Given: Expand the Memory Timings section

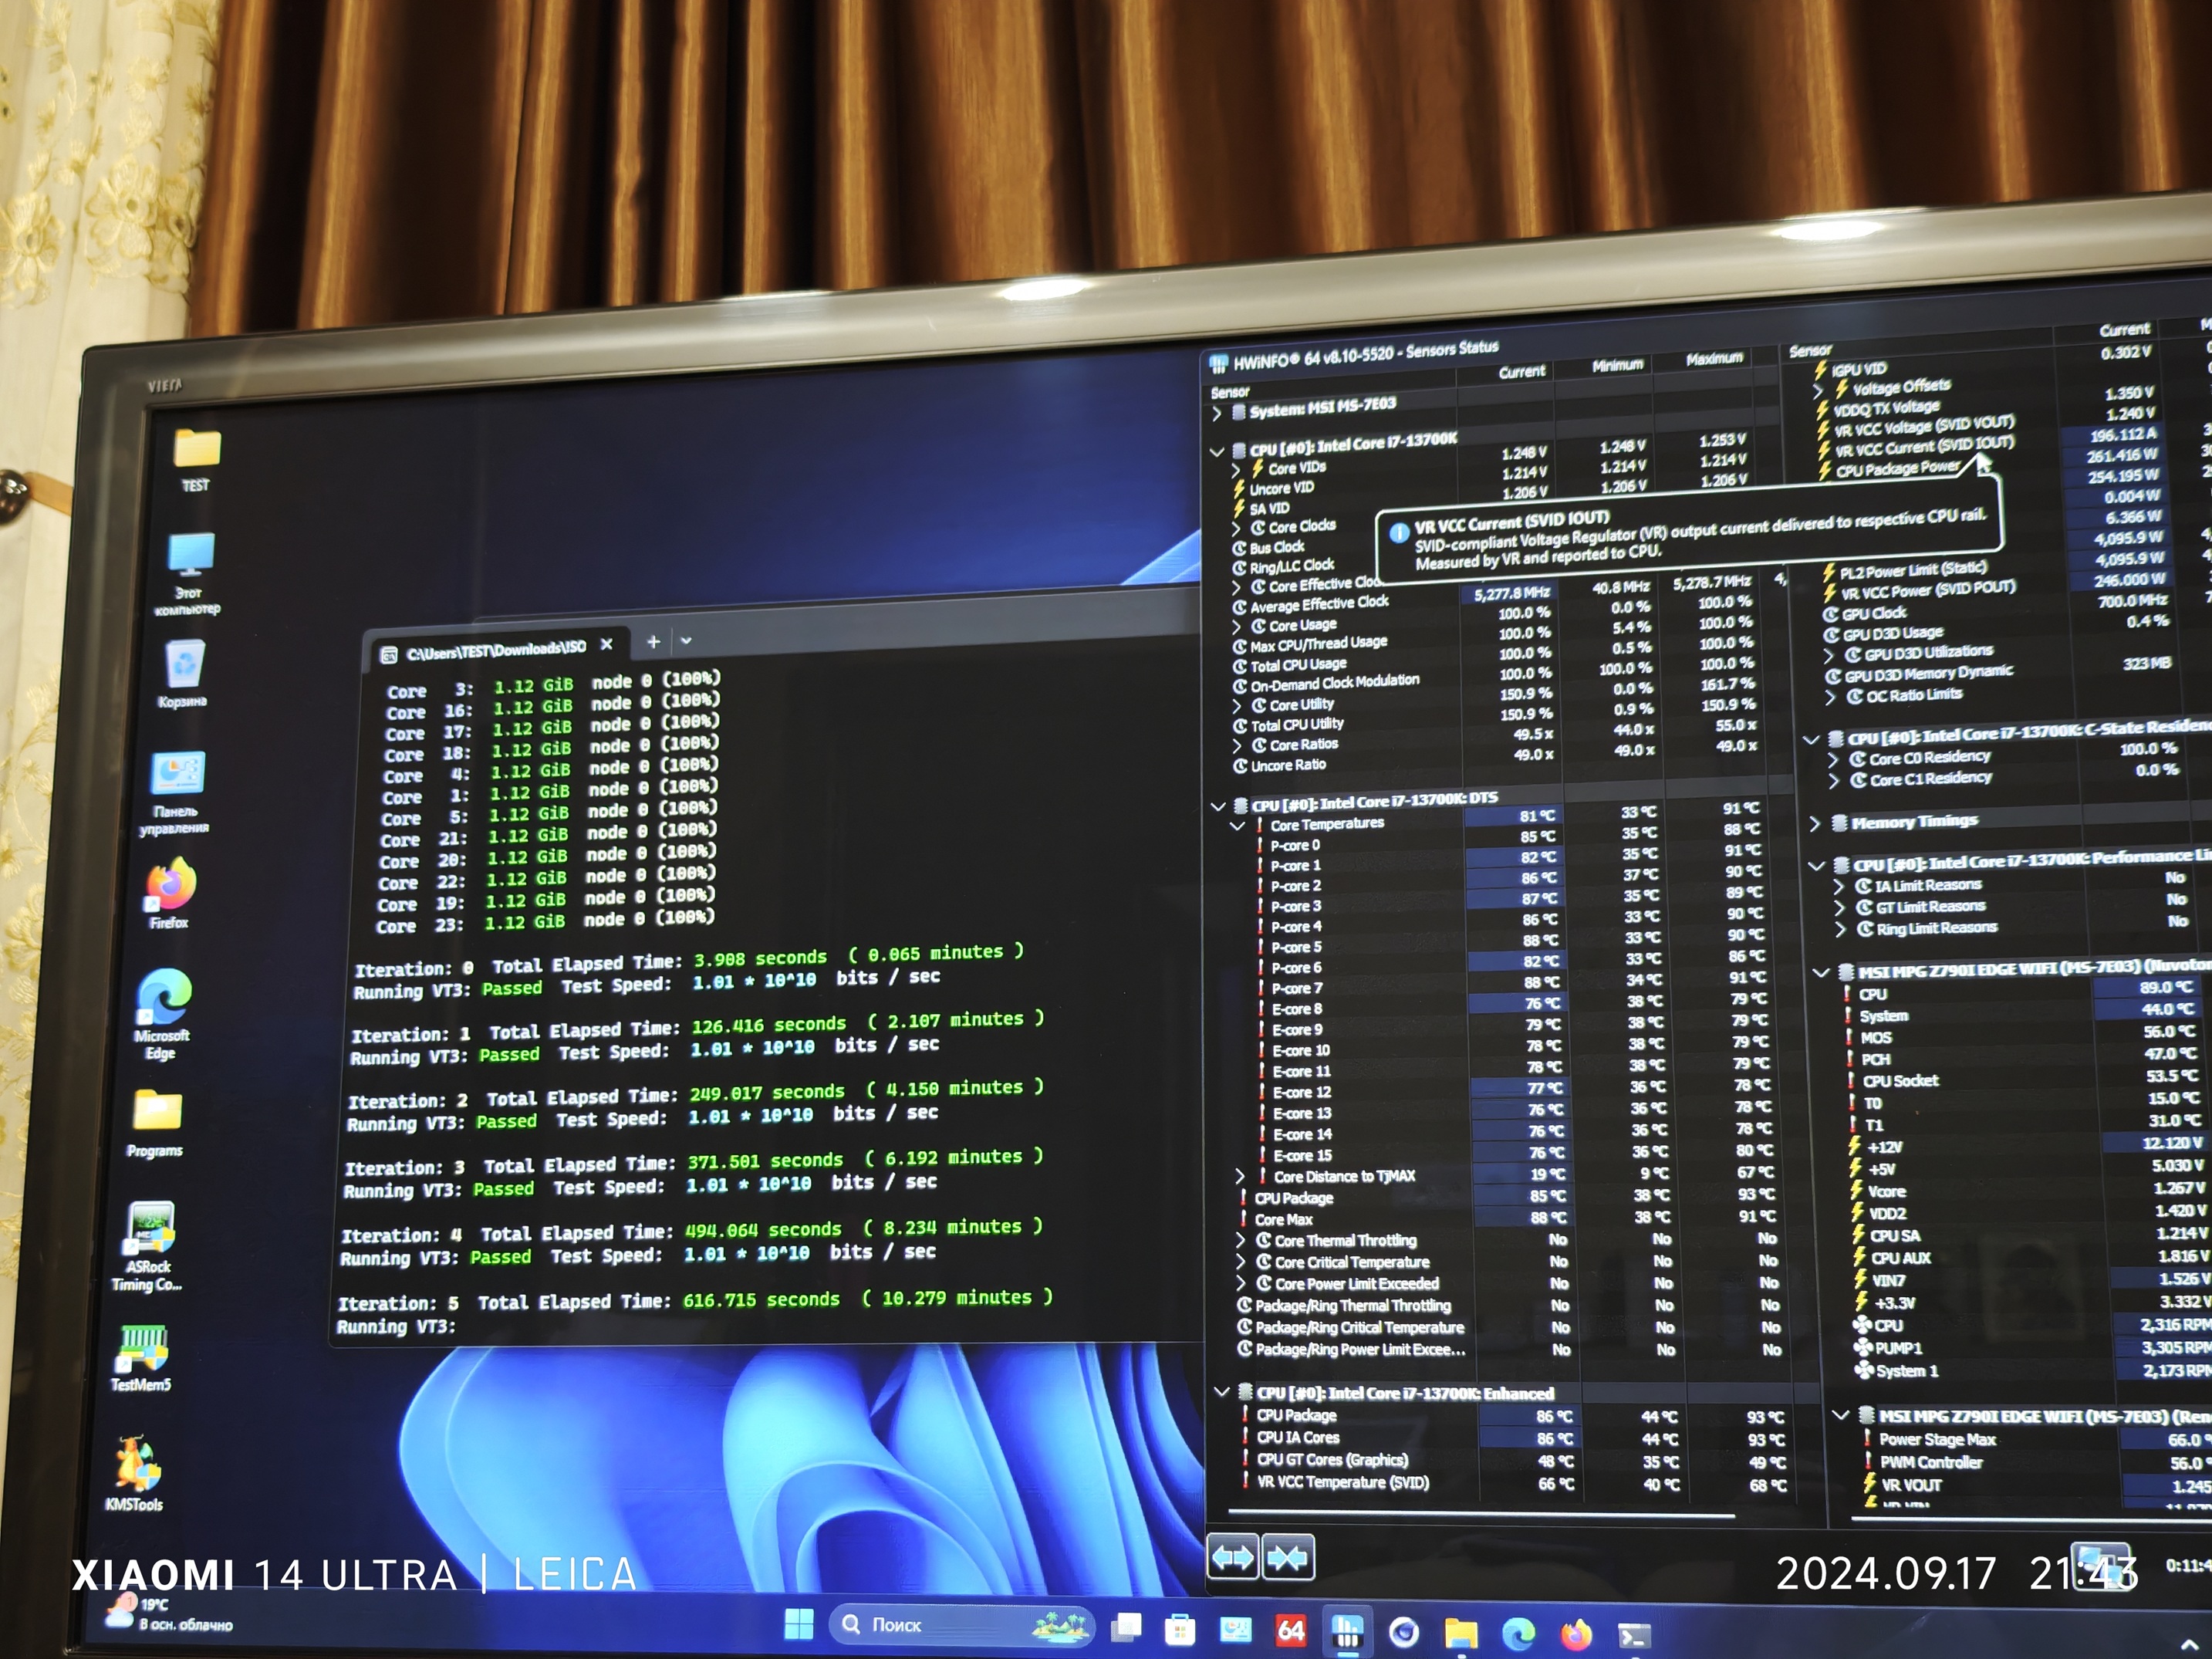Looking at the screenshot, I should click(1815, 823).
